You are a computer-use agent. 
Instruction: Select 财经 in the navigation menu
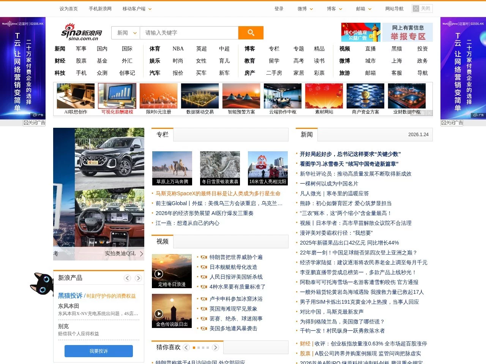[60, 61]
